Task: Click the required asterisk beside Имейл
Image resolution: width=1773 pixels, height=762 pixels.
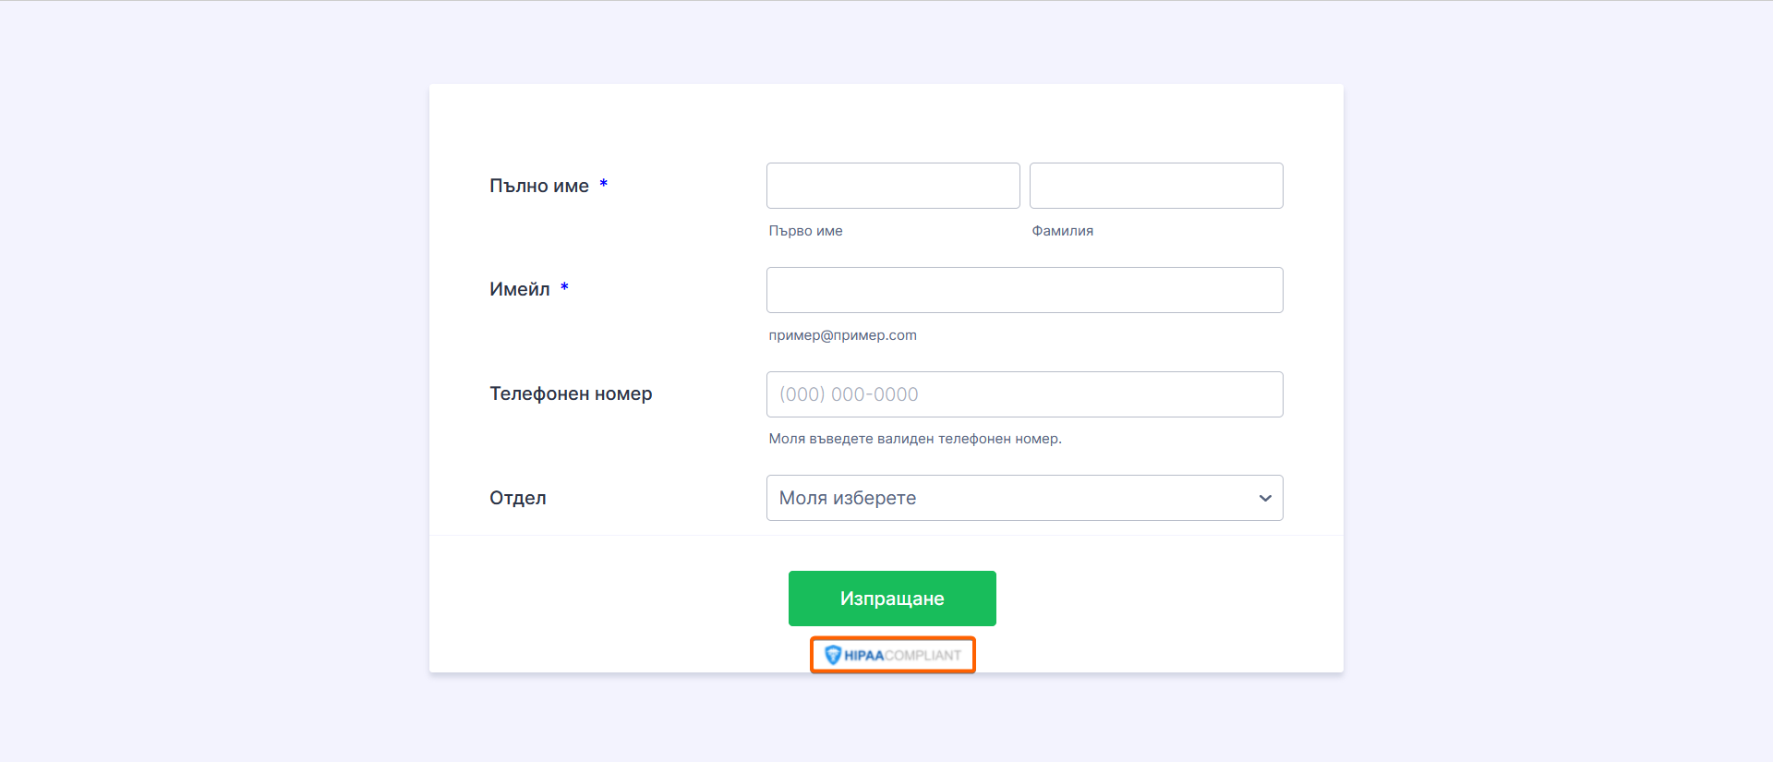Action: point(564,287)
